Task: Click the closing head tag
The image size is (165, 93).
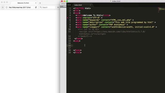Action: pyautogui.click(x=78, y=38)
